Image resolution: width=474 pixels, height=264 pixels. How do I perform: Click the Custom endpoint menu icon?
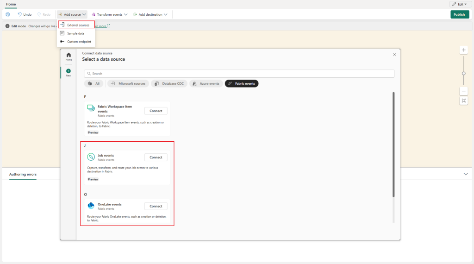(x=62, y=41)
